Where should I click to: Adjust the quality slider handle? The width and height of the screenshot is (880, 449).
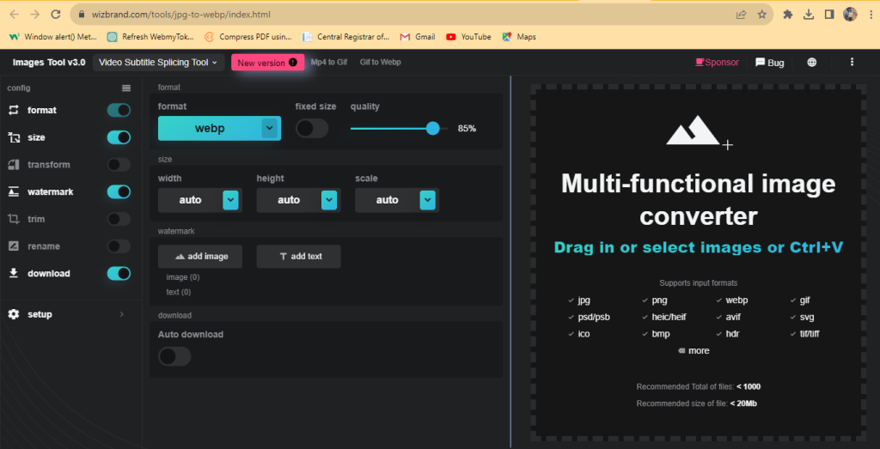[433, 128]
